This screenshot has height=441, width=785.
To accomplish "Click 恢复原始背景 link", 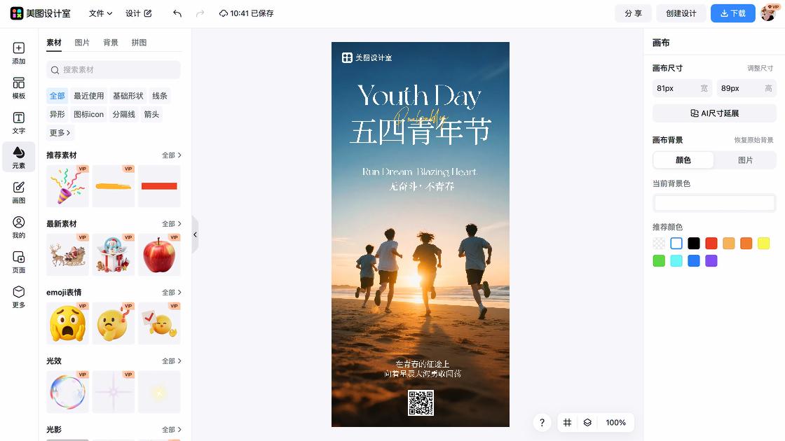I will pos(753,140).
